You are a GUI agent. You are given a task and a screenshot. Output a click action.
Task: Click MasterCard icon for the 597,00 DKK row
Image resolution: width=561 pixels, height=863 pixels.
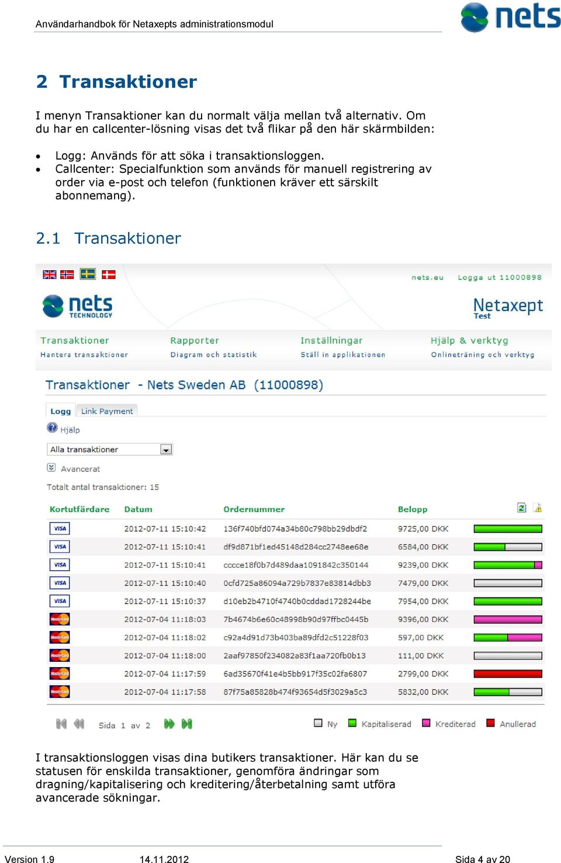pos(60,637)
